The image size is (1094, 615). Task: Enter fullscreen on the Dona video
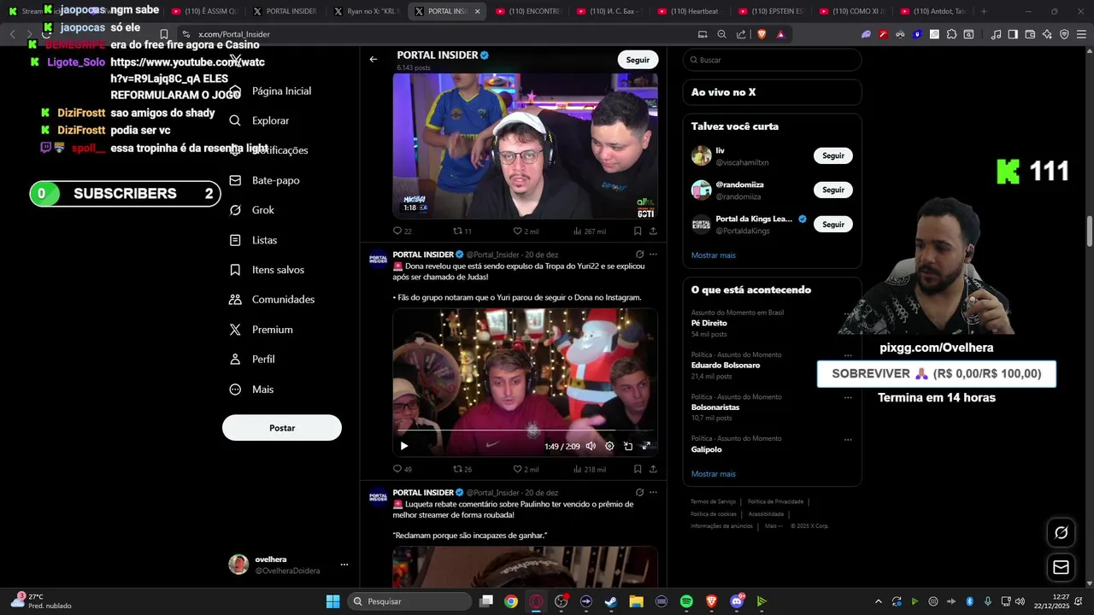646,446
